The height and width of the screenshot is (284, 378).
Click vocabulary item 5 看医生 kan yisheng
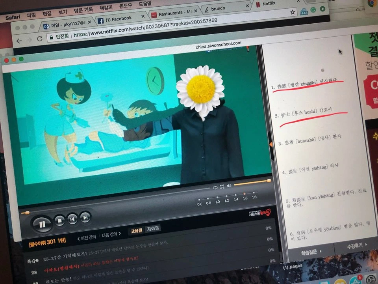pos(326,198)
